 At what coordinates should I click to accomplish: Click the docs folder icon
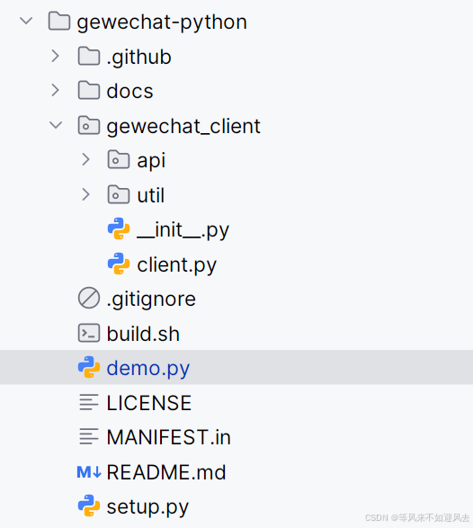tap(89, 90)
